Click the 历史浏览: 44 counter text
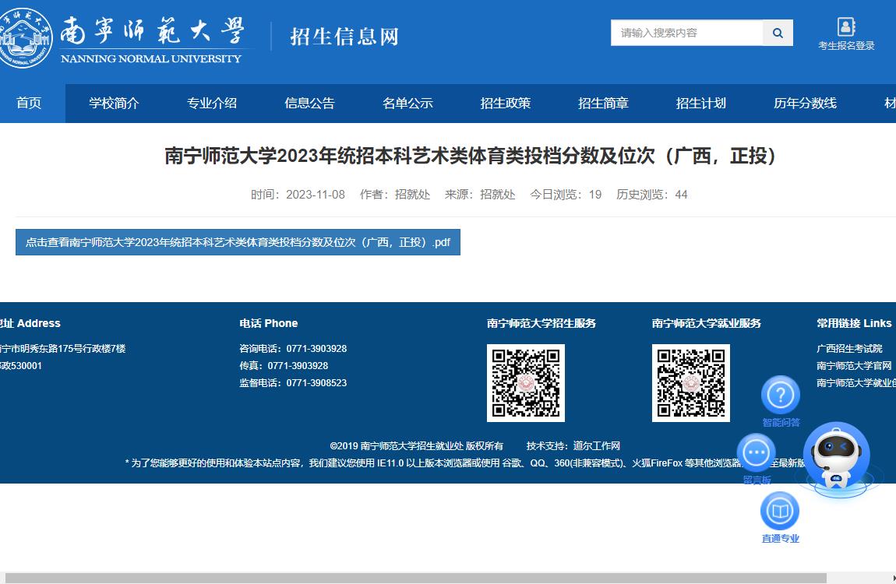This screenshot has height=584, width=896. (x=652, y=195)
